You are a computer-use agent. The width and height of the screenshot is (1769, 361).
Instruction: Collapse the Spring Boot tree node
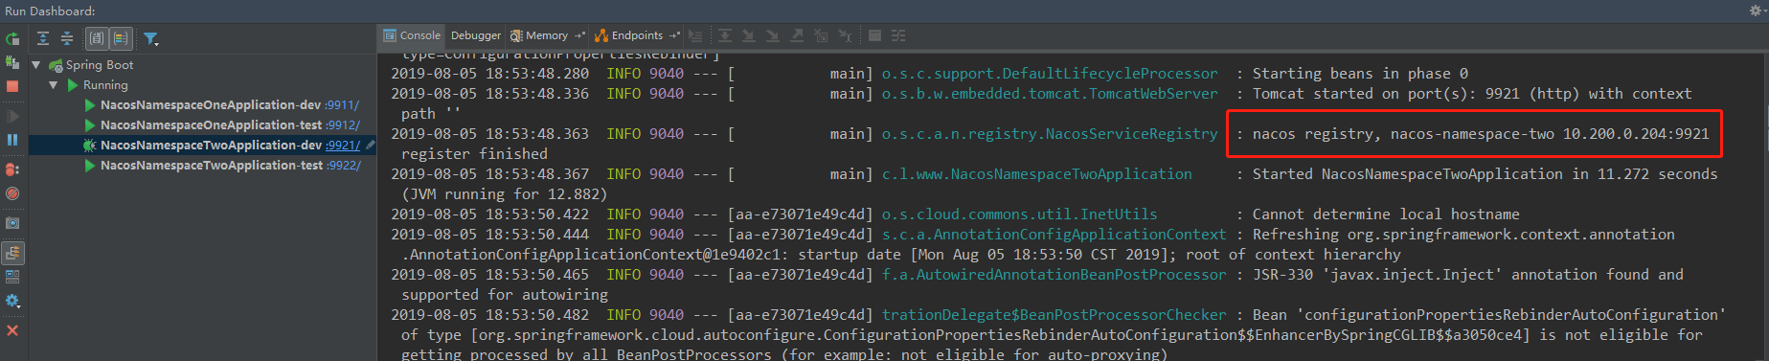[x=36, y=65]
